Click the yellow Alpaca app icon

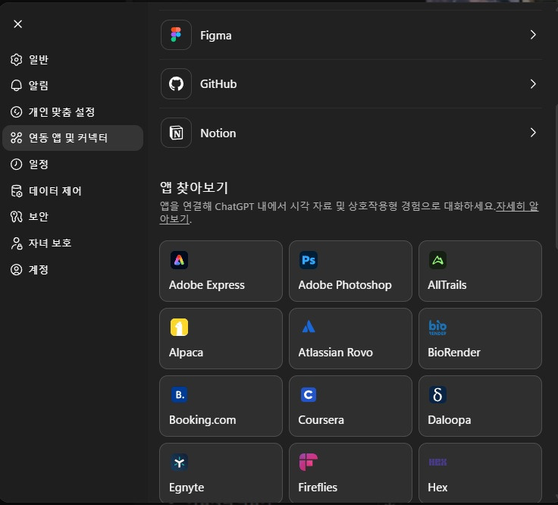click(179, 328)
